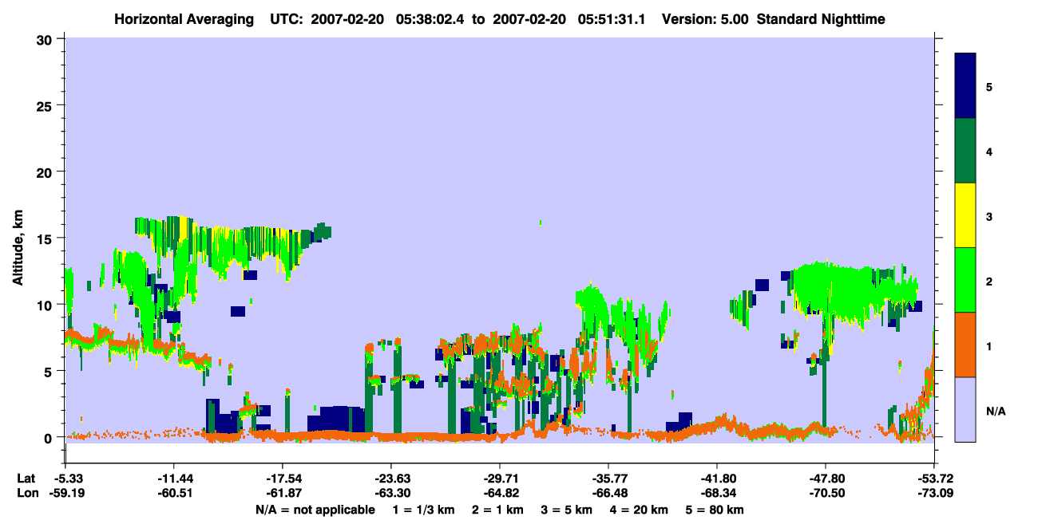Click the orange surface layer near latitude -41.80
This screenshot has width=1038, height=532.
coord(719,424)
